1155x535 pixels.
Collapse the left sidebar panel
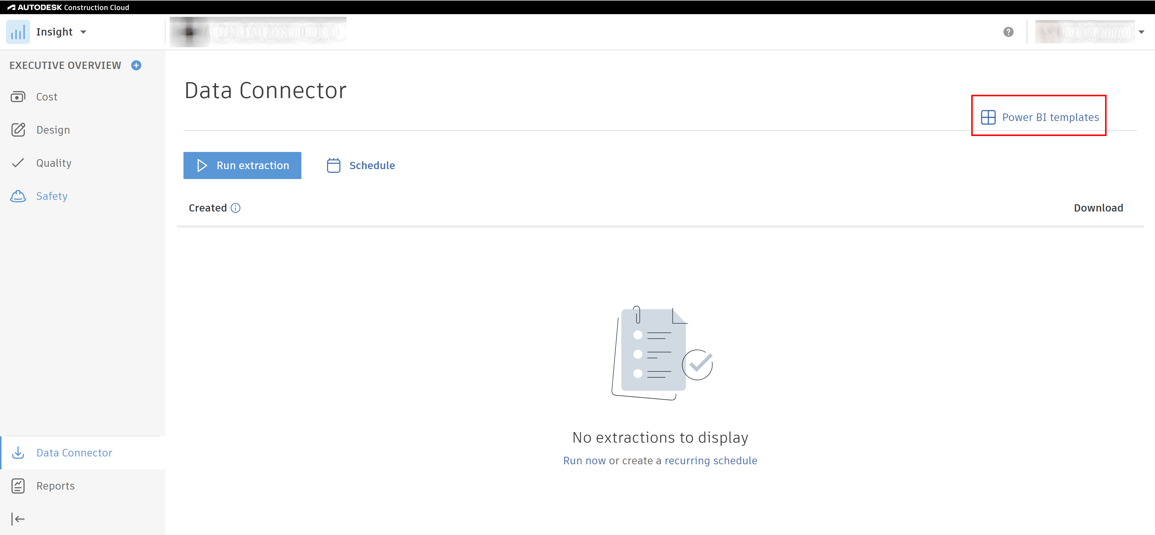[x=18, y=519]
